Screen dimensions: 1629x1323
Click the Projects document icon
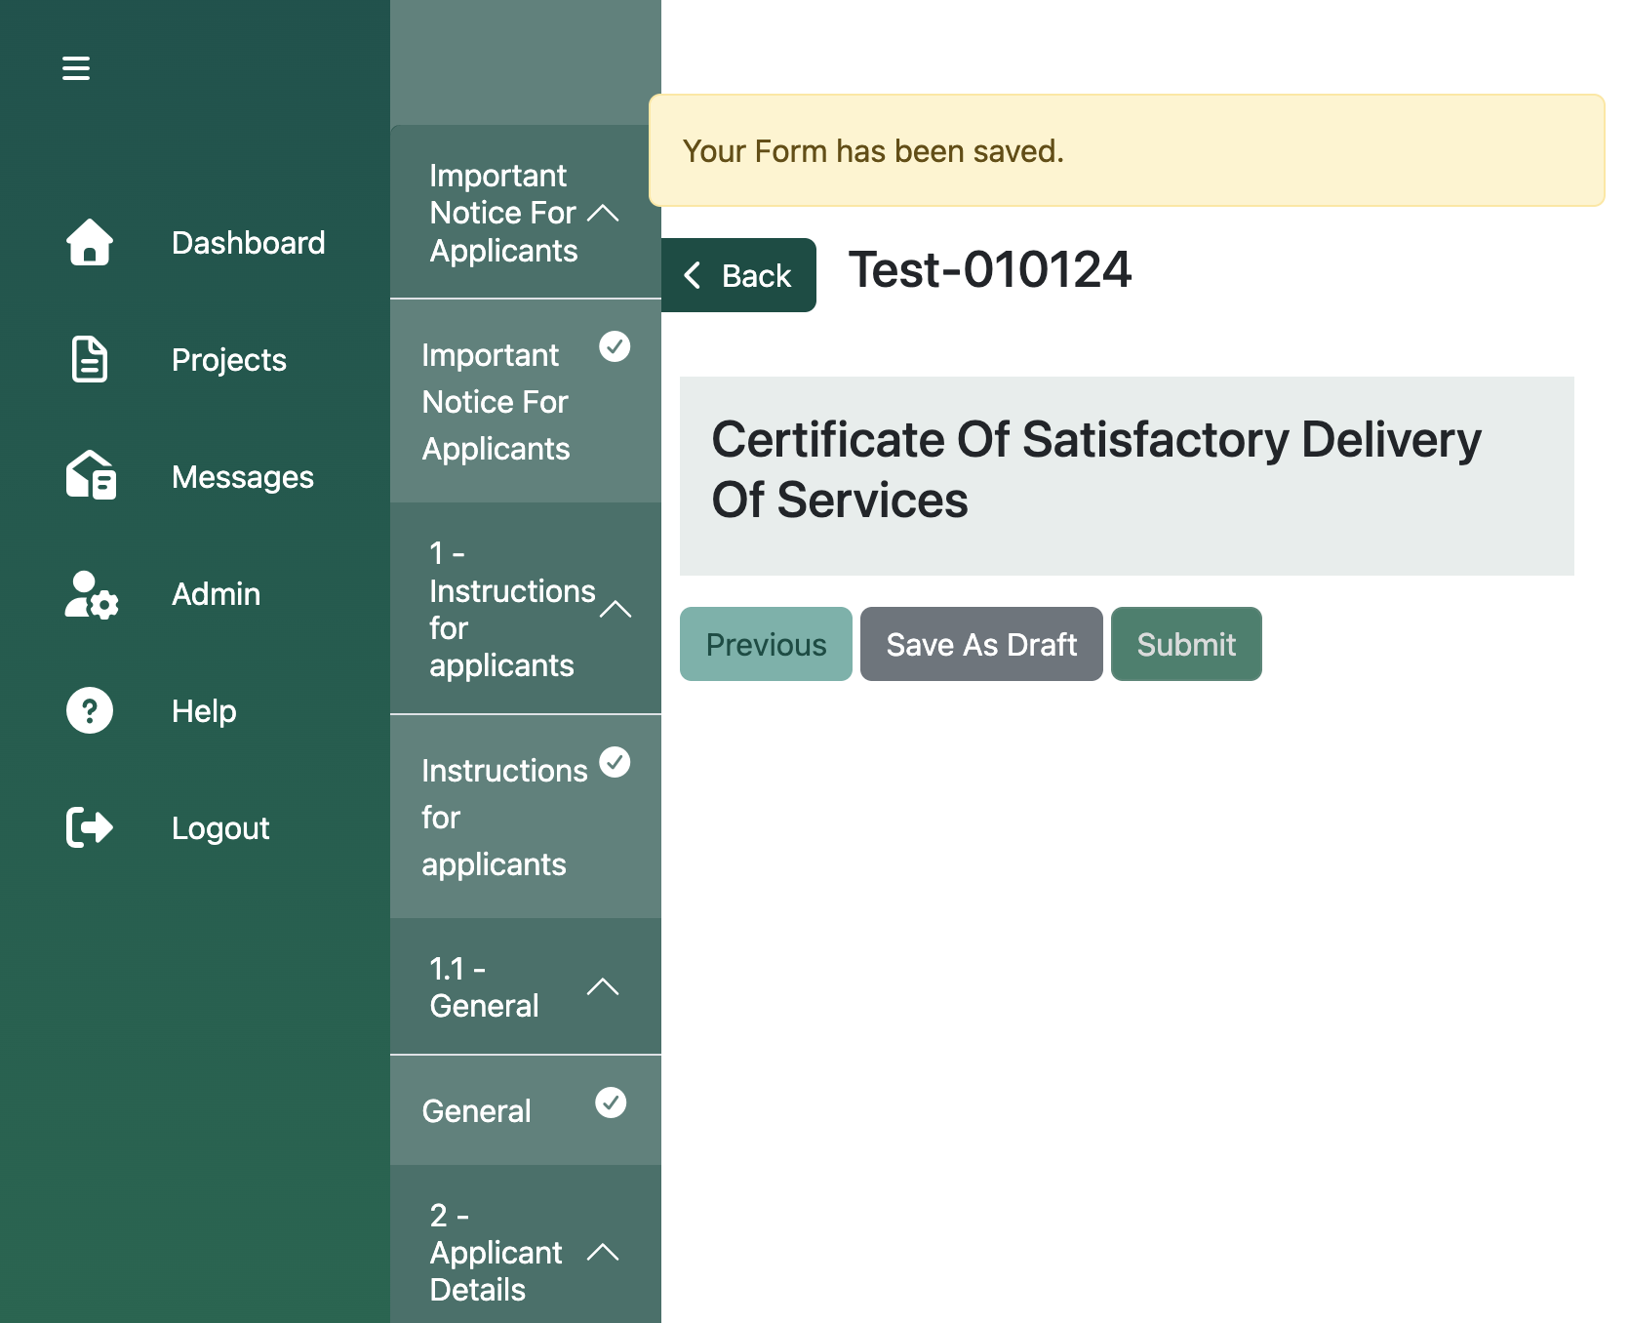point(90,359)
